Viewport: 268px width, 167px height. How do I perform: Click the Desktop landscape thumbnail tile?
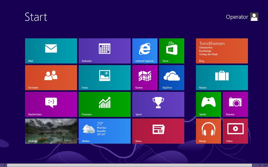tap(51, 131)
